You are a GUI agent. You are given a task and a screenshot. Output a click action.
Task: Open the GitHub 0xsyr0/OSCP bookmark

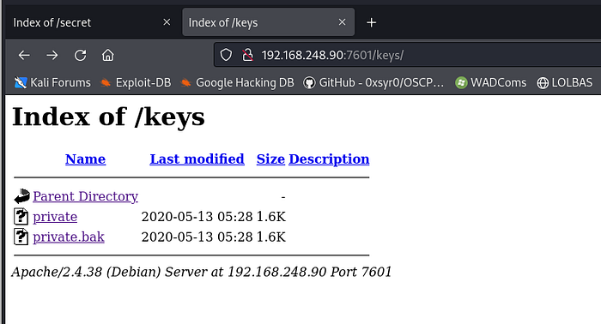pos(373,82)
